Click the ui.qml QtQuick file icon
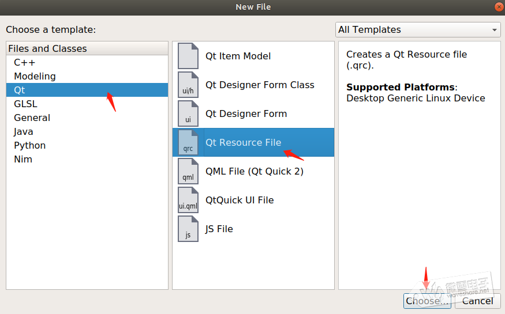The image size is (505, 314). click(x=188, y=200)
